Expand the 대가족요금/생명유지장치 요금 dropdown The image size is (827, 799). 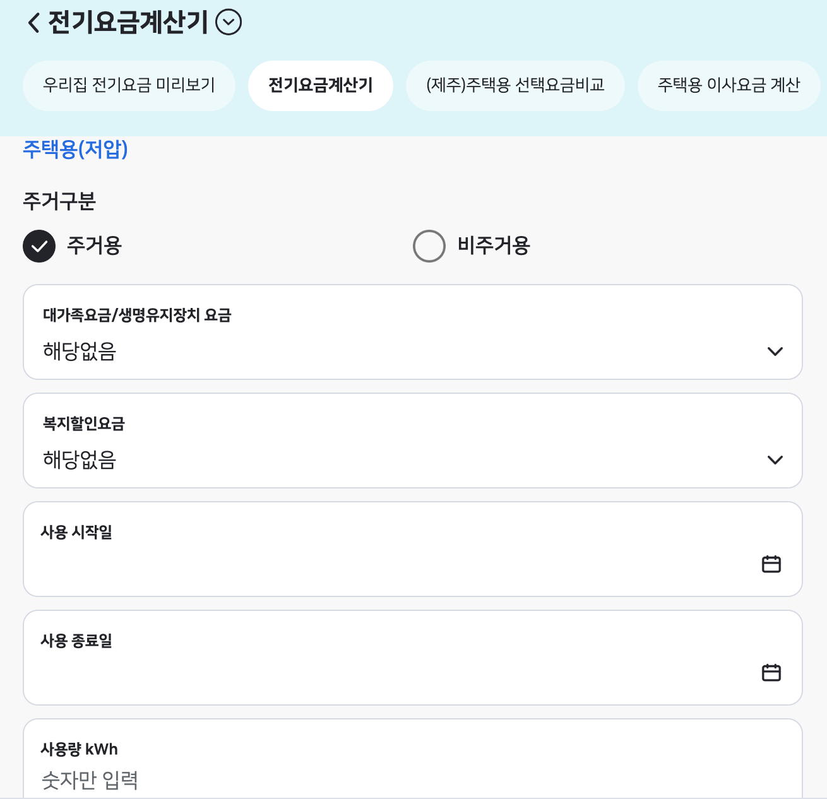[413, 333]
